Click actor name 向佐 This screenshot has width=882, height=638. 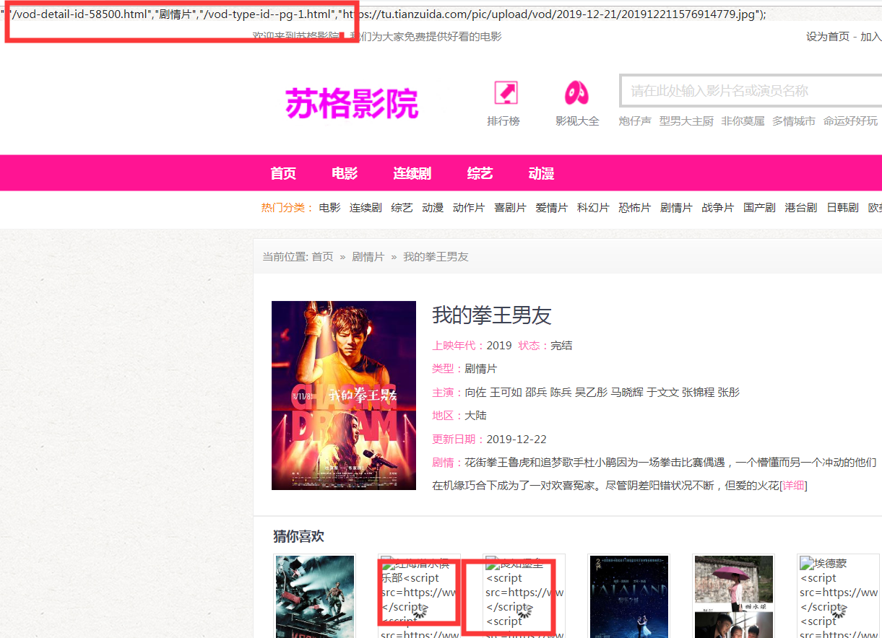point(475,393)
